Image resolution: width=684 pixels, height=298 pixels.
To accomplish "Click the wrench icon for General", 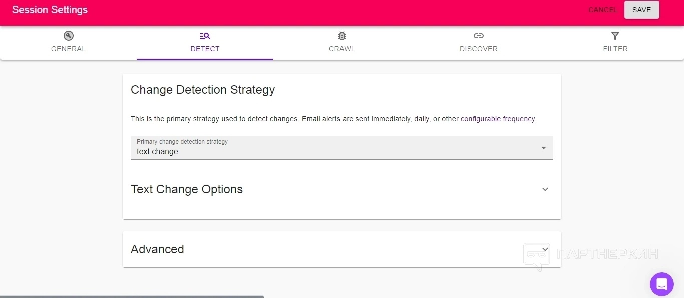I will [69, 36].
